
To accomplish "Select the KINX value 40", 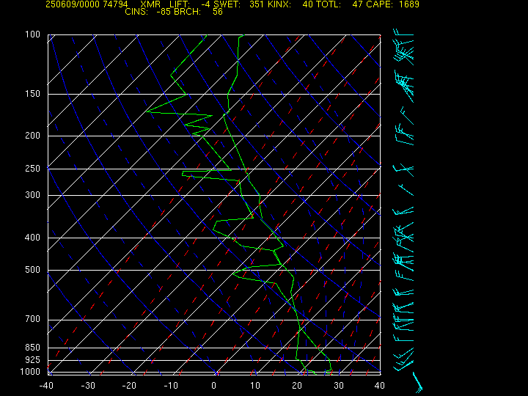I will tap(308, 4).
